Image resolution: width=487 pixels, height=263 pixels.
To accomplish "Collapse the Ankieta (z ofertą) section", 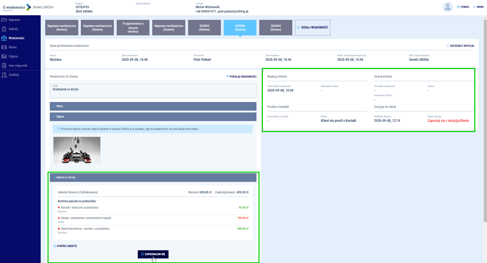I will (x=153, y=178).
